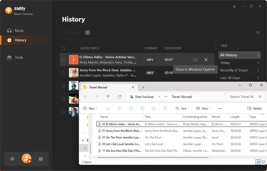Screen dimensions: 267x171
Task: Click the user profile avatar icon
Action: (26, 158)
